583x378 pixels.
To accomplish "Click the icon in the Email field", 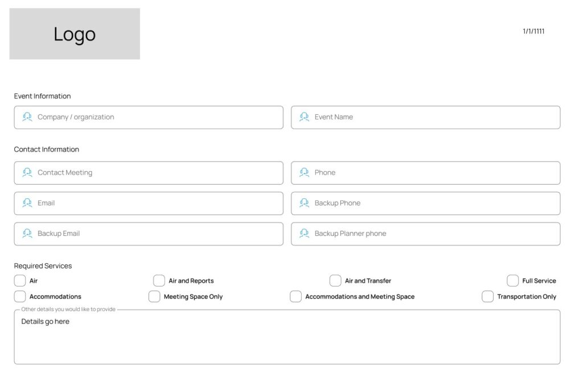I will (27, 203).
